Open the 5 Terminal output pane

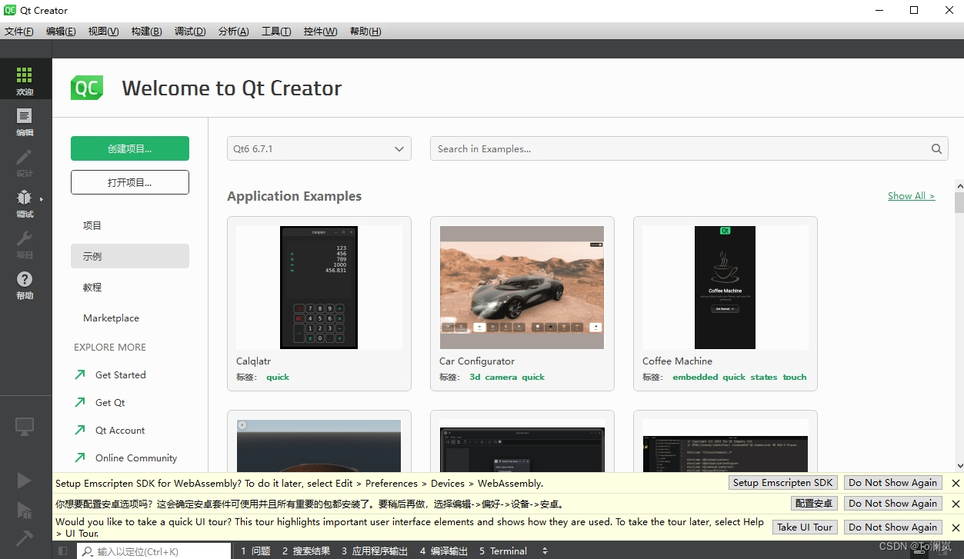[503, 551]
